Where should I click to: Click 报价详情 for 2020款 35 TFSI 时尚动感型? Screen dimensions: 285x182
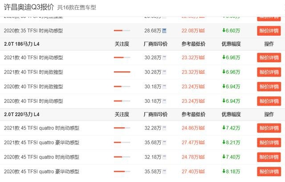coord(269,31)
